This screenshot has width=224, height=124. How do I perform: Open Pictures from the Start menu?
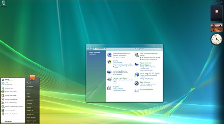[29, 90]
